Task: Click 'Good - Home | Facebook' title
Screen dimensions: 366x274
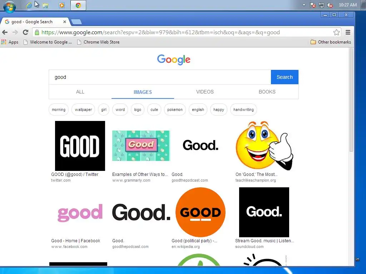Action: coord(76,241)
